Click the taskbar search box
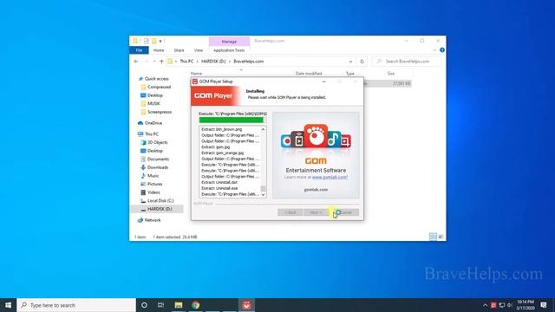The width and height of the screenshot is (555, 312). [x=76, y=305]
